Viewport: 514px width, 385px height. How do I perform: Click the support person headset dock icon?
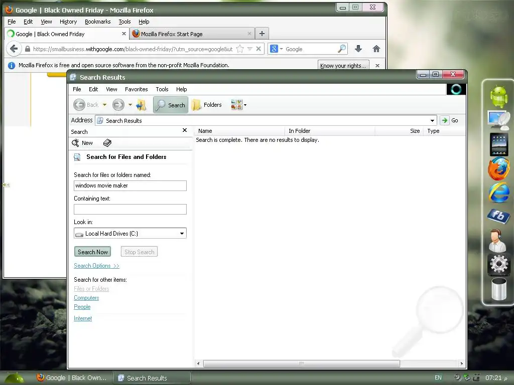tap(497, 240)
